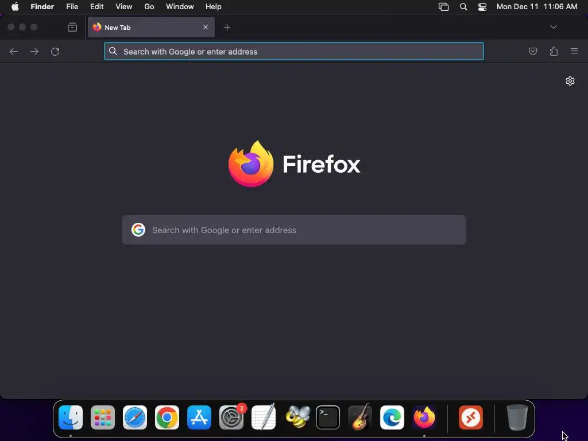Viewport: 588px width, 441px height.
Task: Close the New Tab tab
Action: (x=206, y=27)
